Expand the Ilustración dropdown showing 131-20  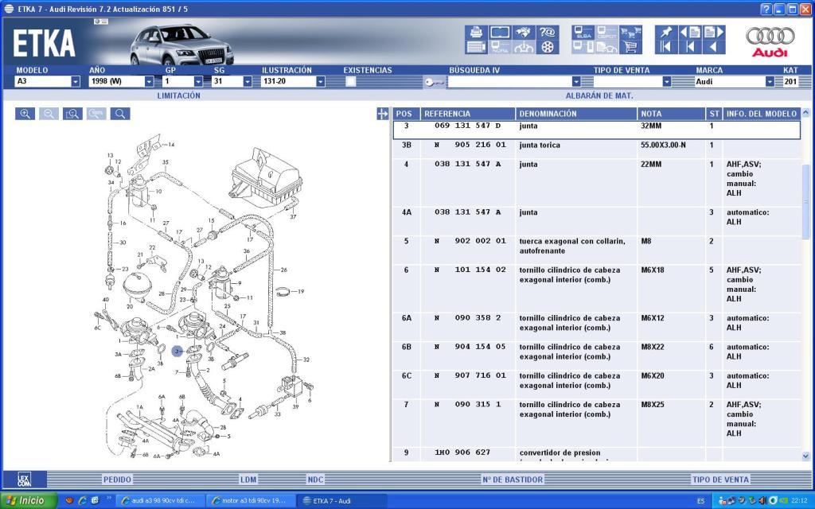coord(321,82)
